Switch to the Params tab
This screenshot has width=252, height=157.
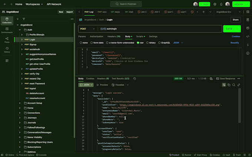click(82, 37)
